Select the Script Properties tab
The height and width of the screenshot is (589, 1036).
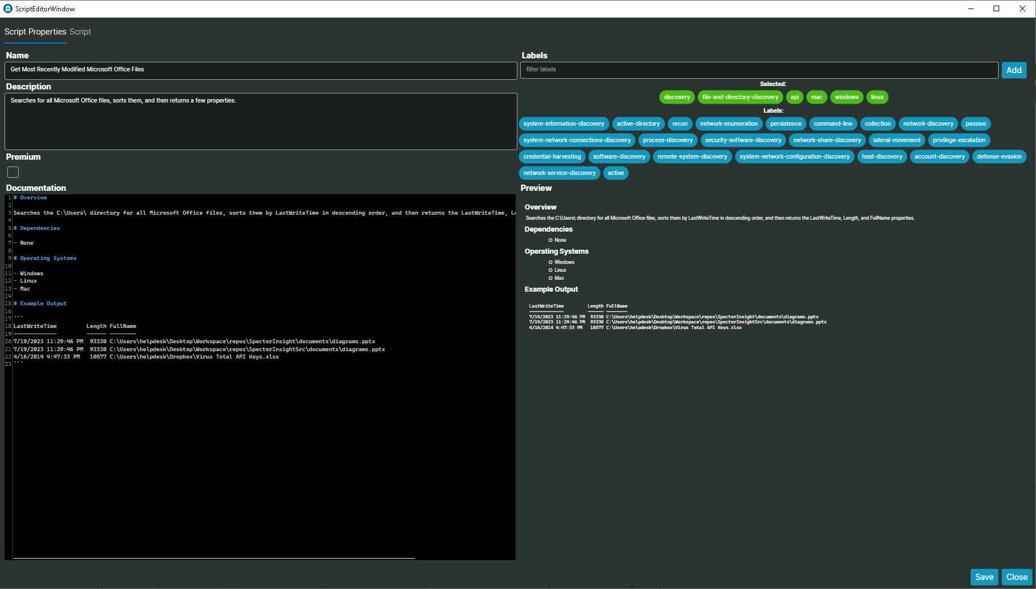click(35, 32)
